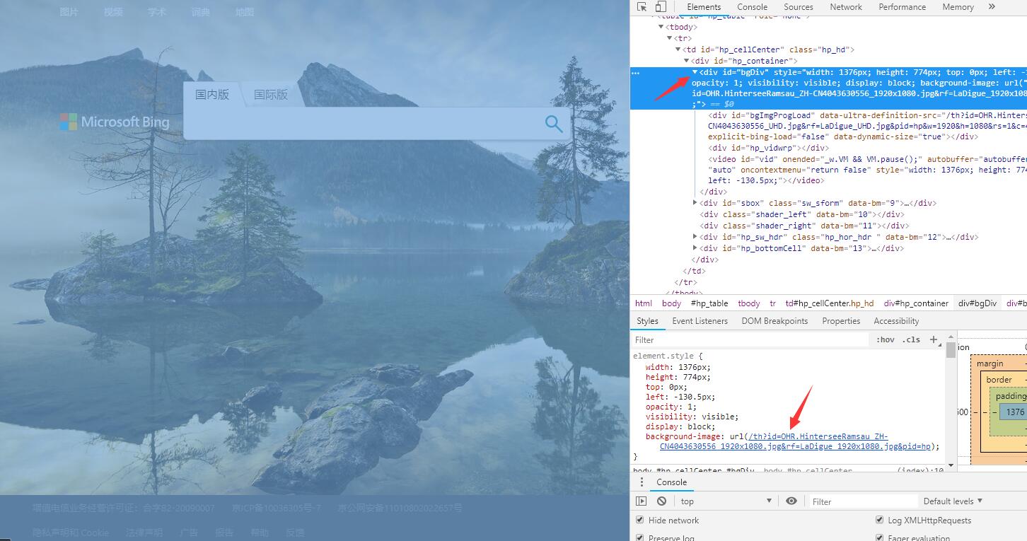The image size is (1027, 541).
Task: Switch to the Network tab
Action: 846,6
